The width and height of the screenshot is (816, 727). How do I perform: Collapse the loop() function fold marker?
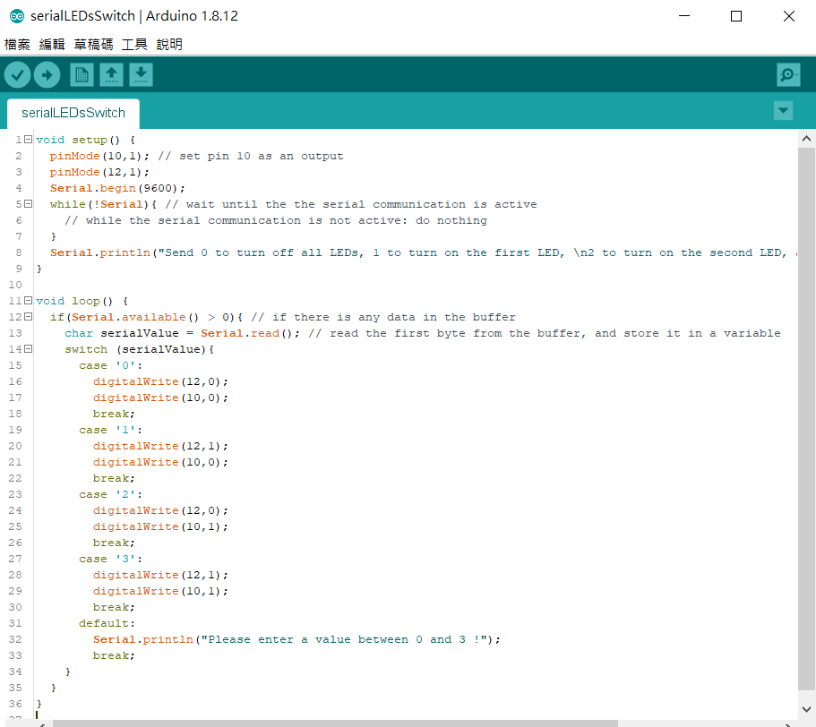(x=29, y=301)
